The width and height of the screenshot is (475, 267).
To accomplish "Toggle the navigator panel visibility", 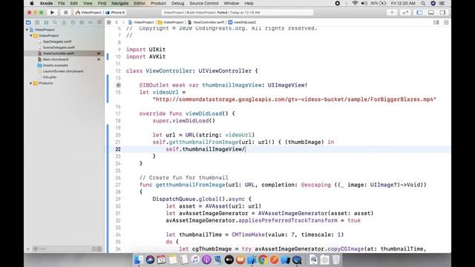I will [419, 13].
